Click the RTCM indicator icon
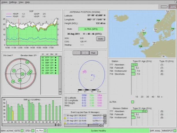 (x=172, y=6)
